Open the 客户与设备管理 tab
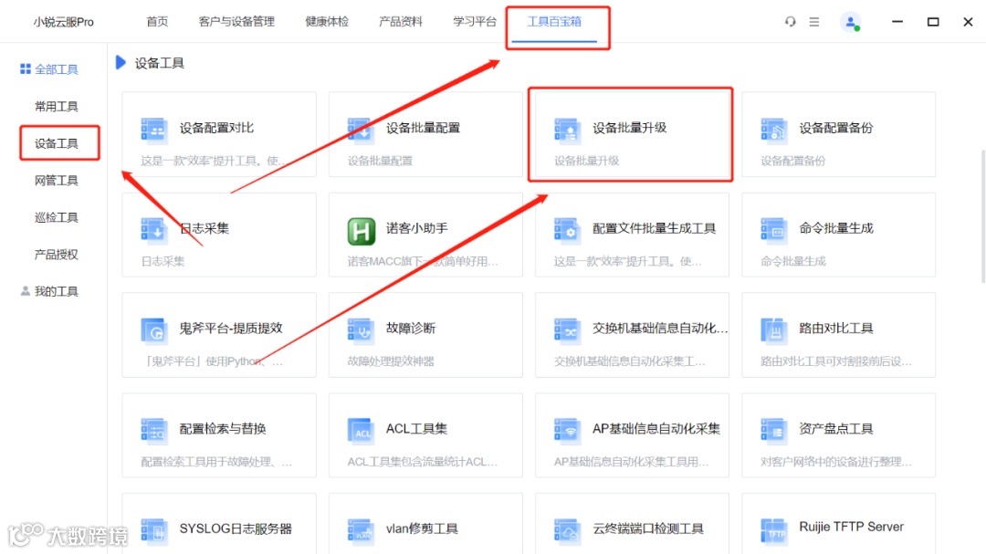 tap(236, 21)
